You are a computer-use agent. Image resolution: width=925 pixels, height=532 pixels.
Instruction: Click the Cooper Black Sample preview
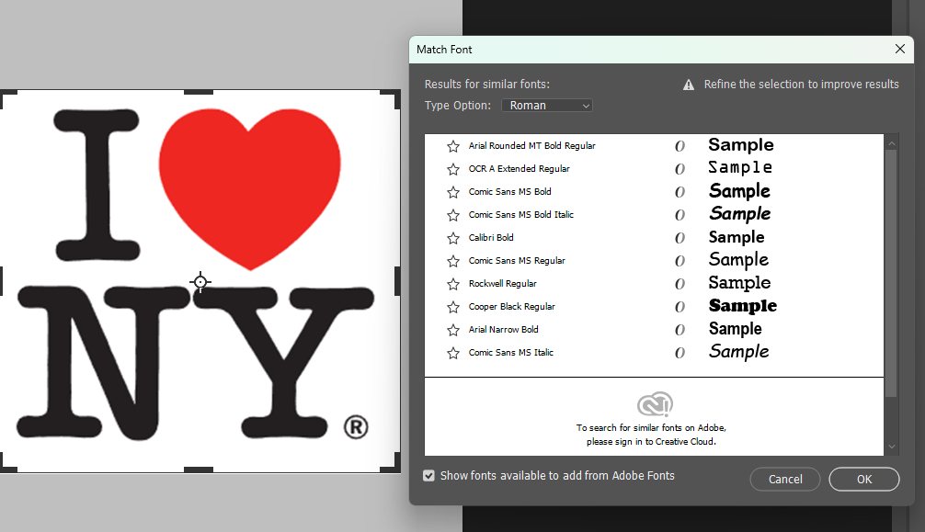coord(743,306)
